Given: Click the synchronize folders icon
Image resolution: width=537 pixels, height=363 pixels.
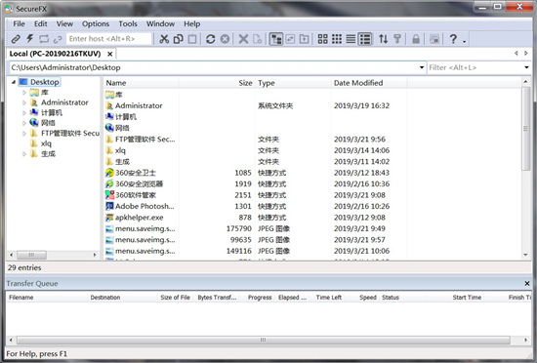Looking at the screenshot, I should (x=290, y=39).
